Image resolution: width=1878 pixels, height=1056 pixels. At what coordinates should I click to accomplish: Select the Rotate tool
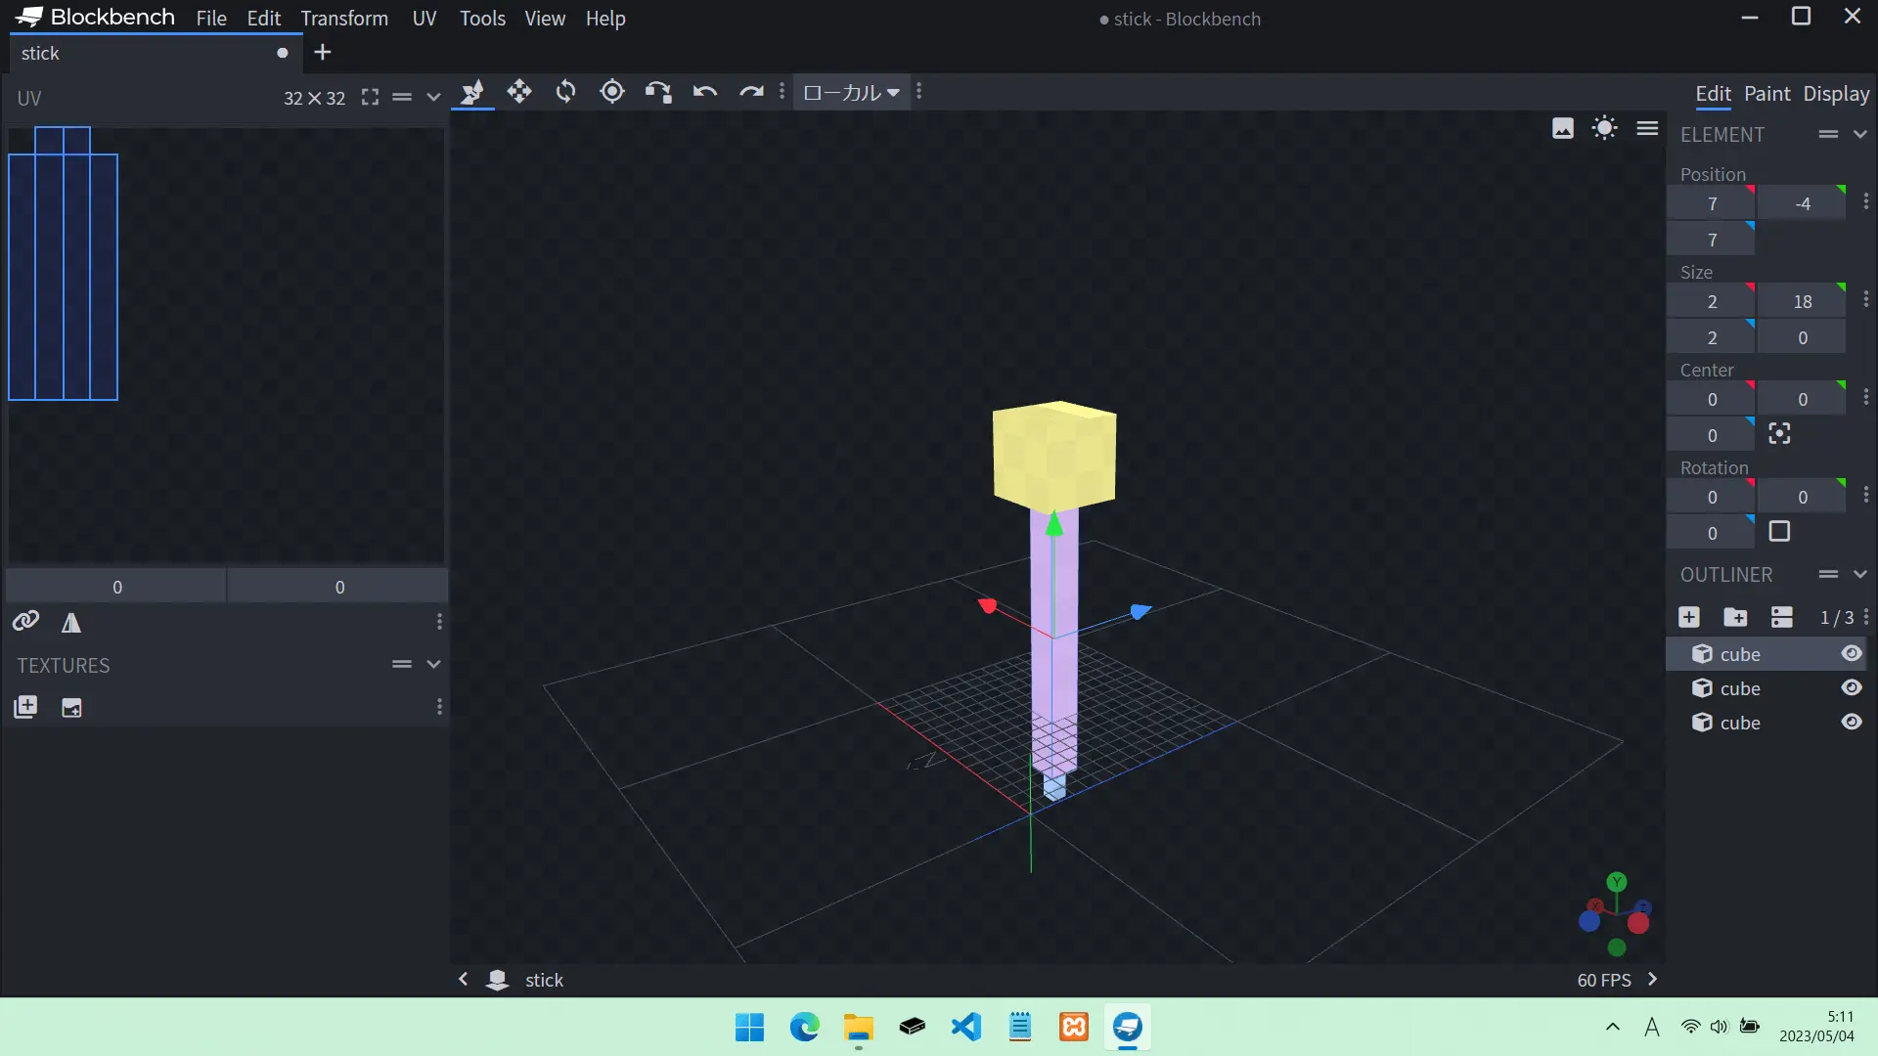pos(565,92)
